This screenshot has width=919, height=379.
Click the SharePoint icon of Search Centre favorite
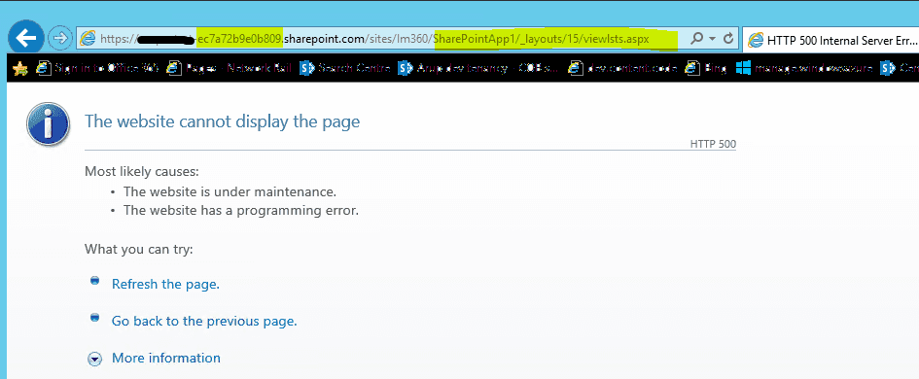(x=307, y=69)
